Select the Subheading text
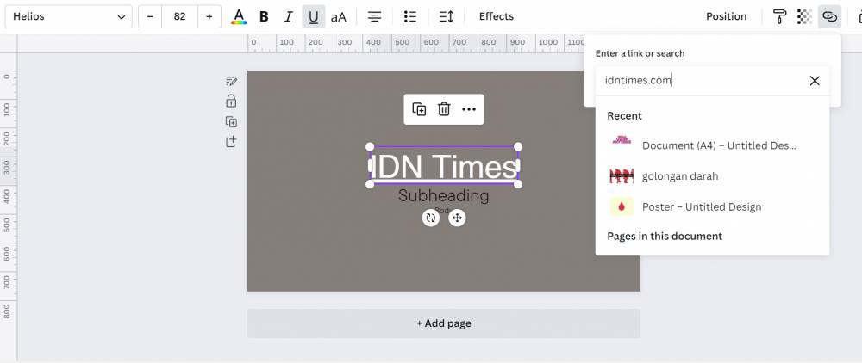This screenshot has width=862, height=363. pyautogui.click(x=444, y=195)
